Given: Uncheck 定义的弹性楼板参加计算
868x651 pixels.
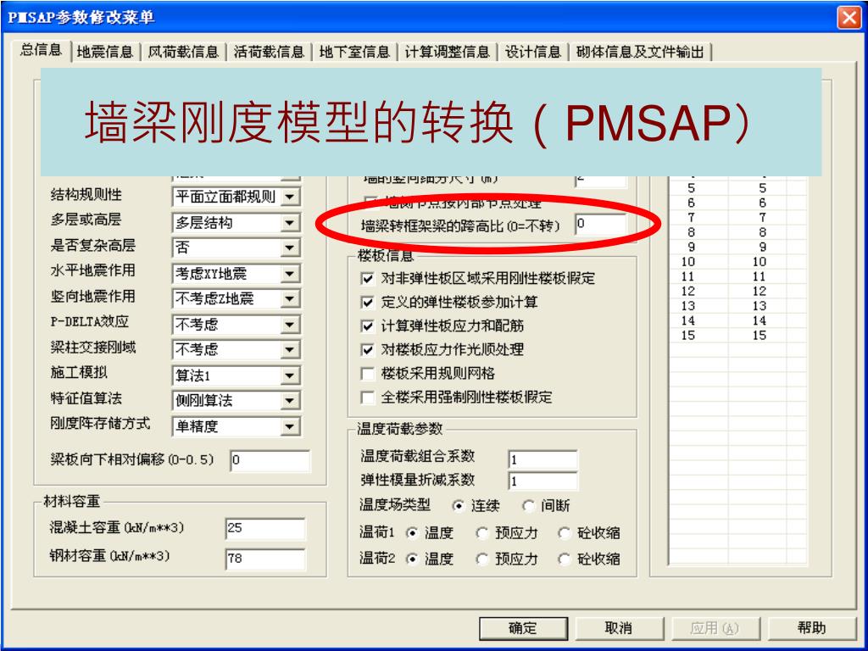Looking at the screenshot, I should (367, 302).
